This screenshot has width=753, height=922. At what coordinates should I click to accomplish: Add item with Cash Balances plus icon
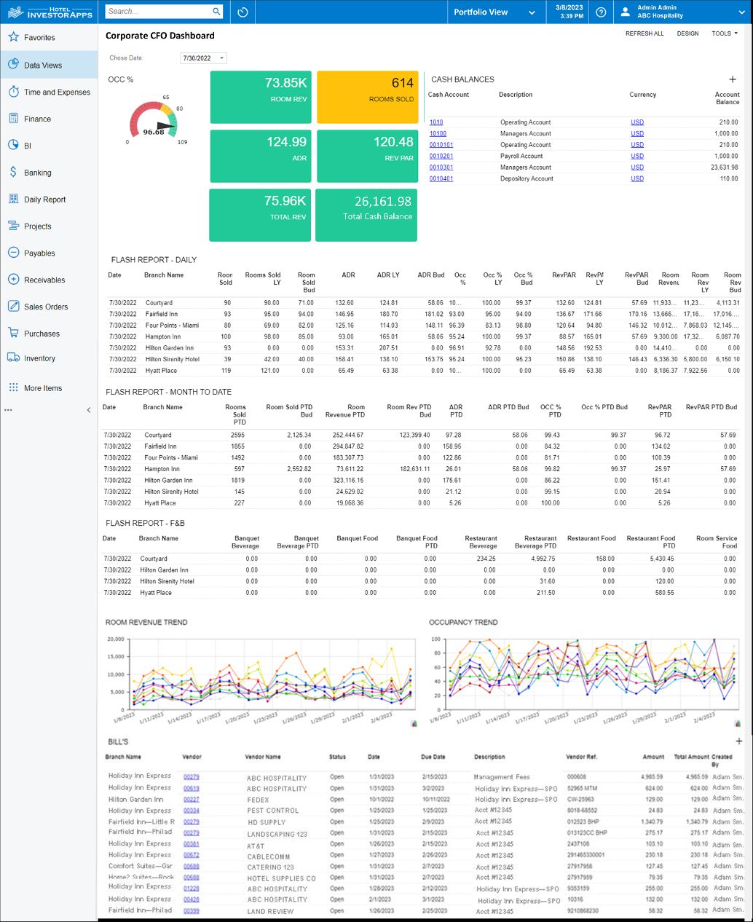pos(733,79)
